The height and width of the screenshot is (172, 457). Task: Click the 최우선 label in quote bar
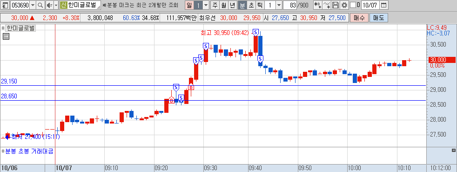[207, 18]
